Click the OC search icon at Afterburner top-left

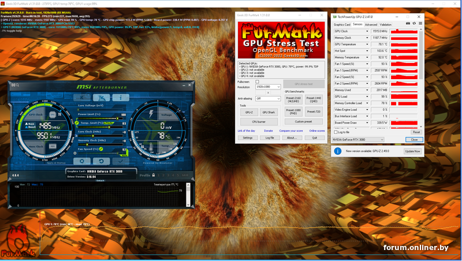[15, 85]
